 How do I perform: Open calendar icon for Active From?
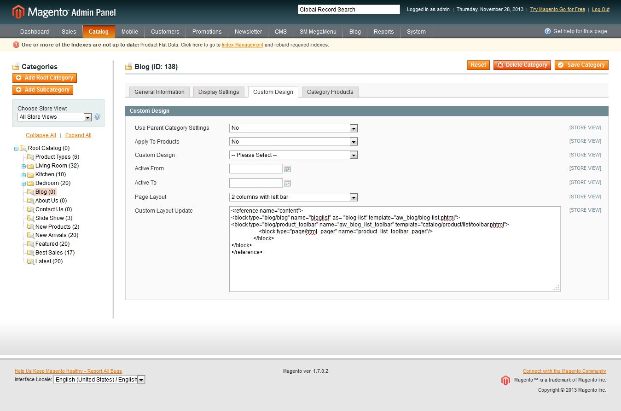287,169
